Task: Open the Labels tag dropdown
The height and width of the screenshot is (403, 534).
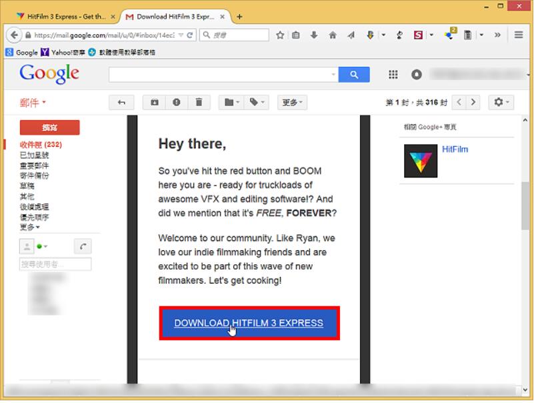Action: tap(257, 102)
